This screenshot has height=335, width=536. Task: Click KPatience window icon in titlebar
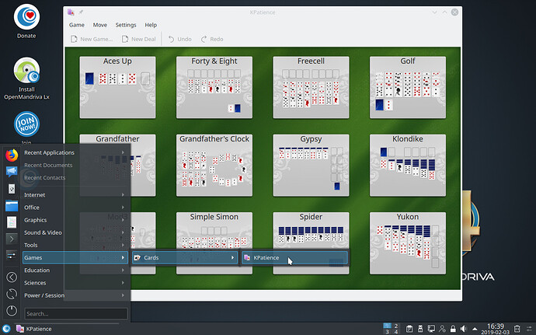71,12
